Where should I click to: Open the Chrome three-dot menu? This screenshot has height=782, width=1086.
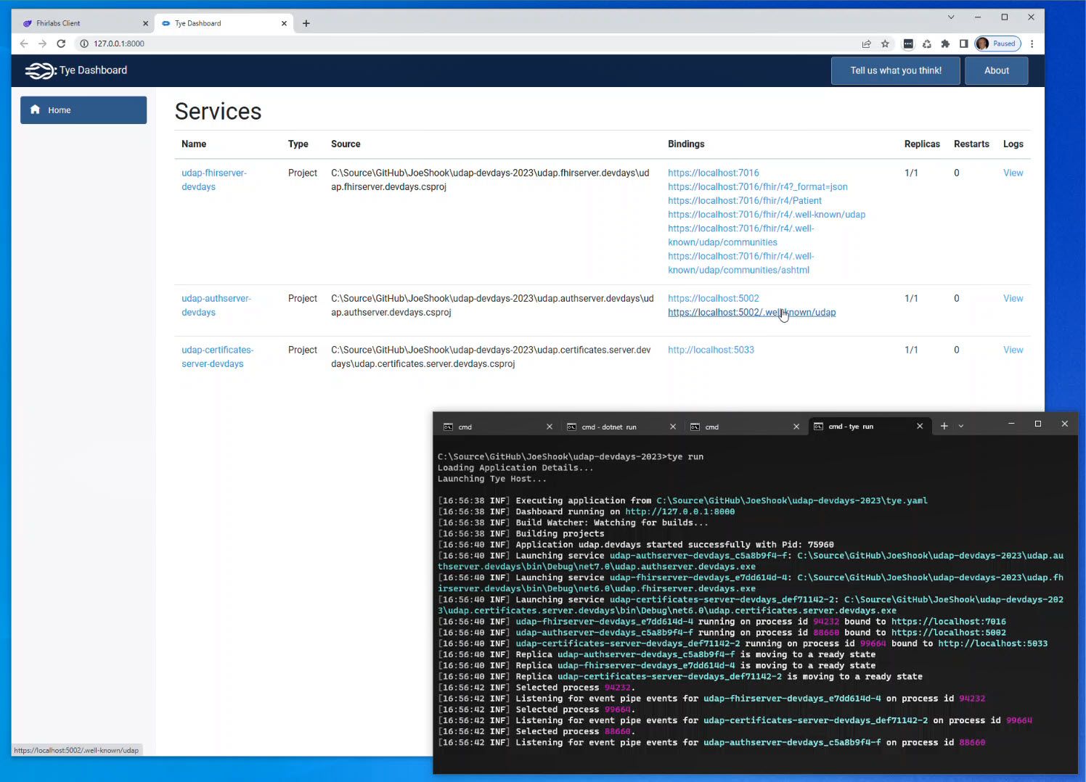tap(1032, 44)
